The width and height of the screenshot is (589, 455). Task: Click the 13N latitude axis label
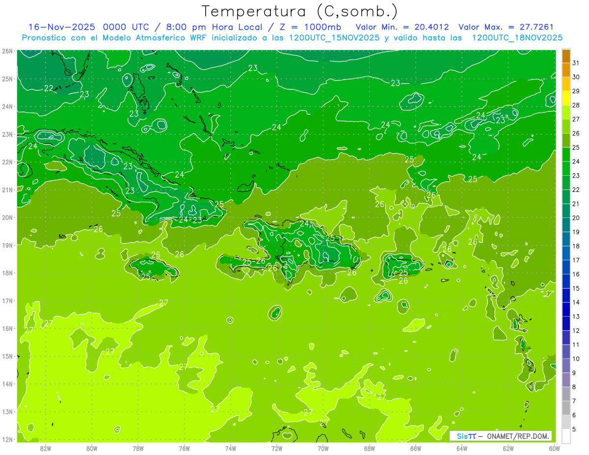click(x=7, y=411)
